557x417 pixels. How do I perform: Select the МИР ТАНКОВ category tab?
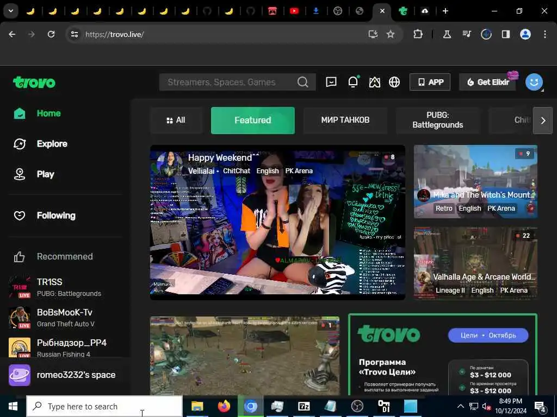click(x=345, y=120)
